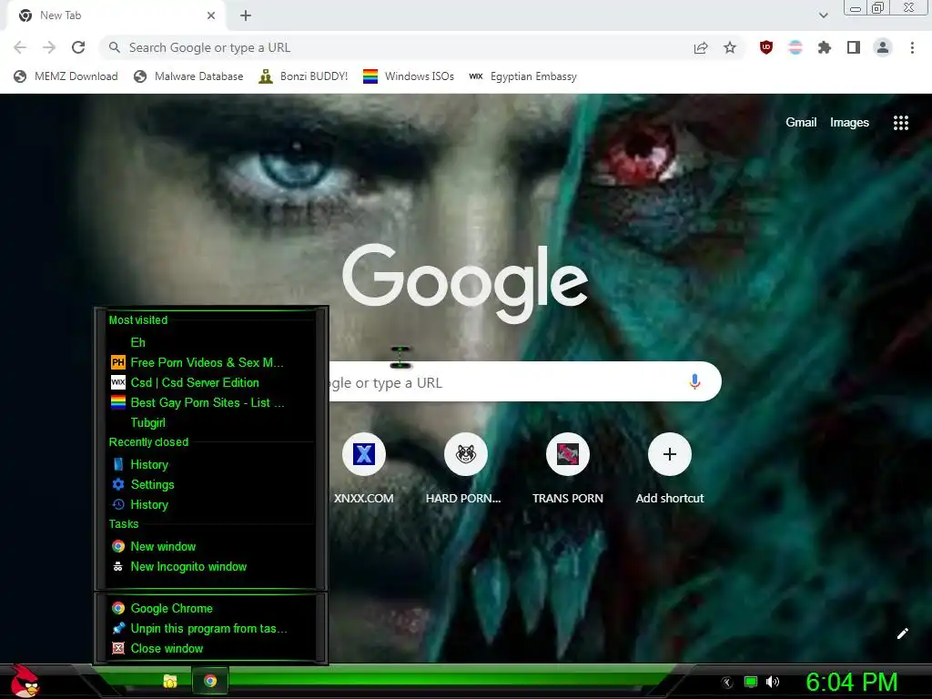Open Chrome's three-dot menu
The width and height of the screenshot is (932, 699).
(x=912, y=47)
